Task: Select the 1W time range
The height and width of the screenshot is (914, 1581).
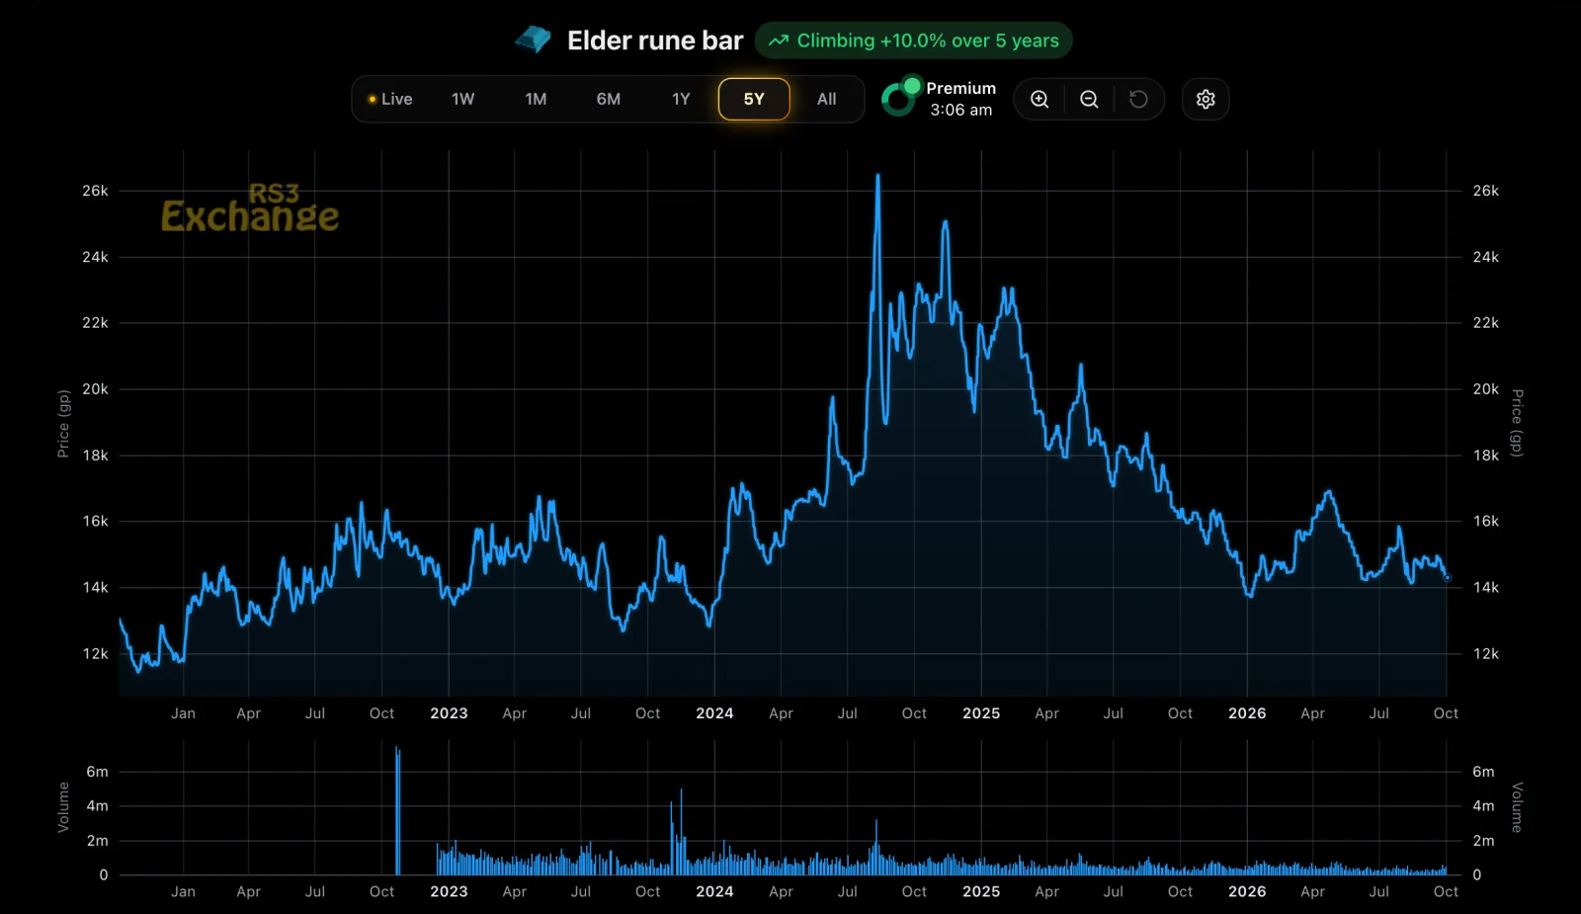Action: (462, 99)
